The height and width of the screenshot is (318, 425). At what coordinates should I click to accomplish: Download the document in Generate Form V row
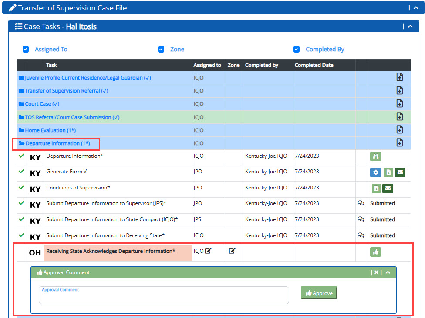coord(388,172)
